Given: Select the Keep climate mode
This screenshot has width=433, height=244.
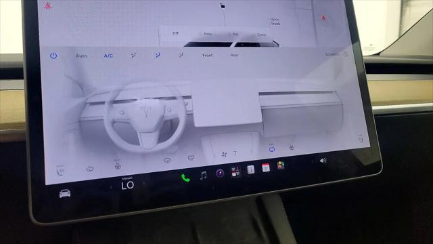Looking at the screenshot, I should pyautogui.click(x=208, y=34).
